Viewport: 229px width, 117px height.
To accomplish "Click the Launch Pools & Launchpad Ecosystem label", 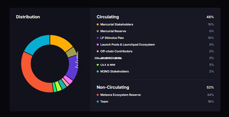I will pos(127,45).
